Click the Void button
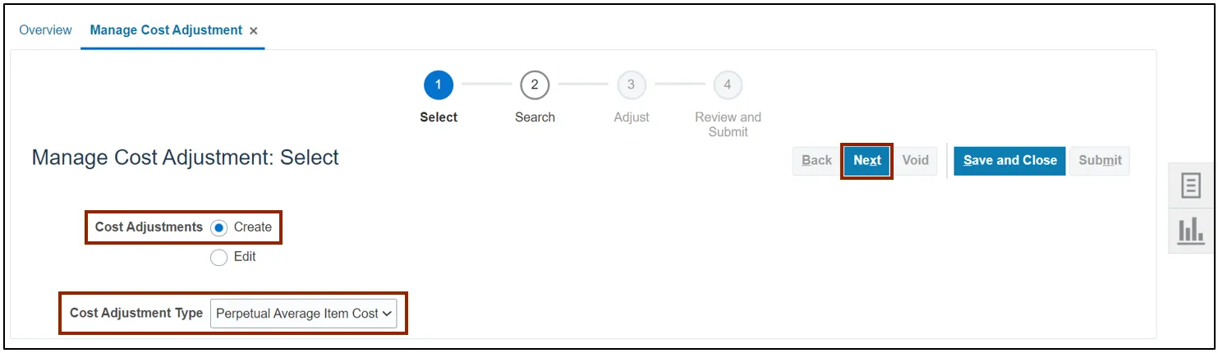 point(915,161)
